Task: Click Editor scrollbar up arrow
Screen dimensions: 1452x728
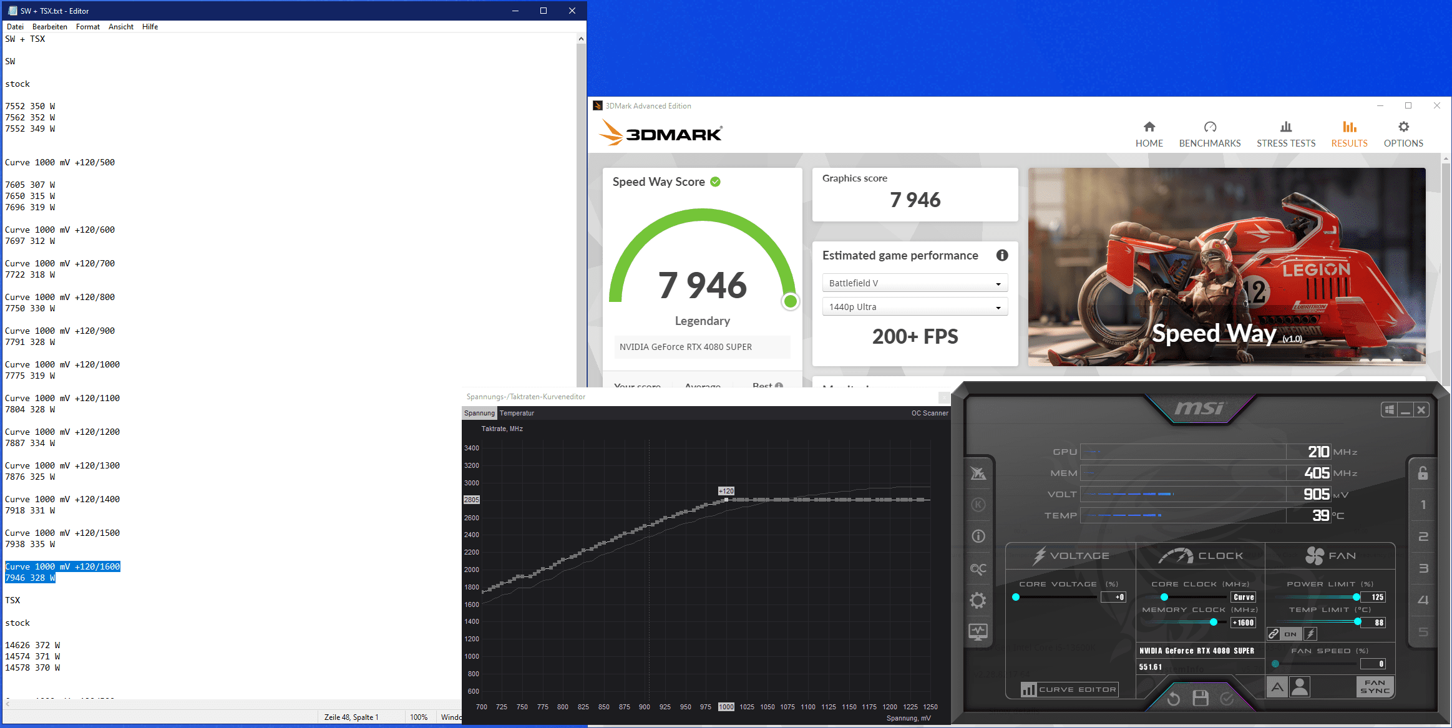Action: 581,39
